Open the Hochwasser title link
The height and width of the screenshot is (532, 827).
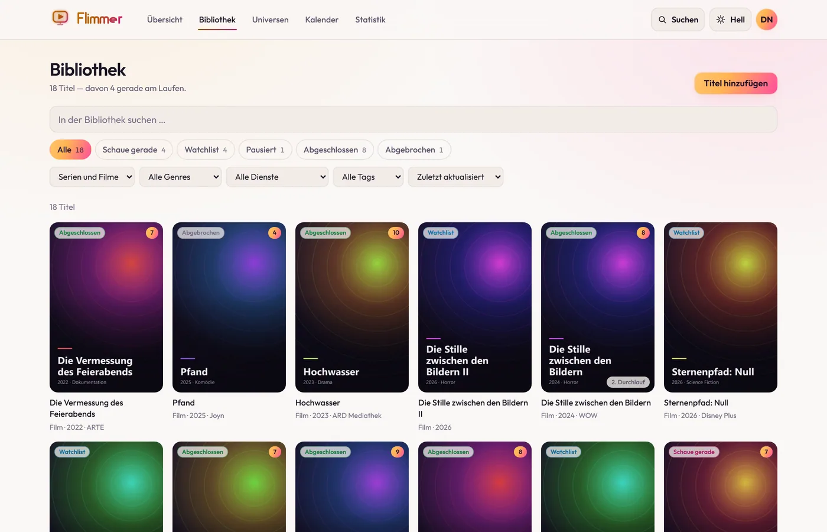pyautogui.click(x=318, y=403)
